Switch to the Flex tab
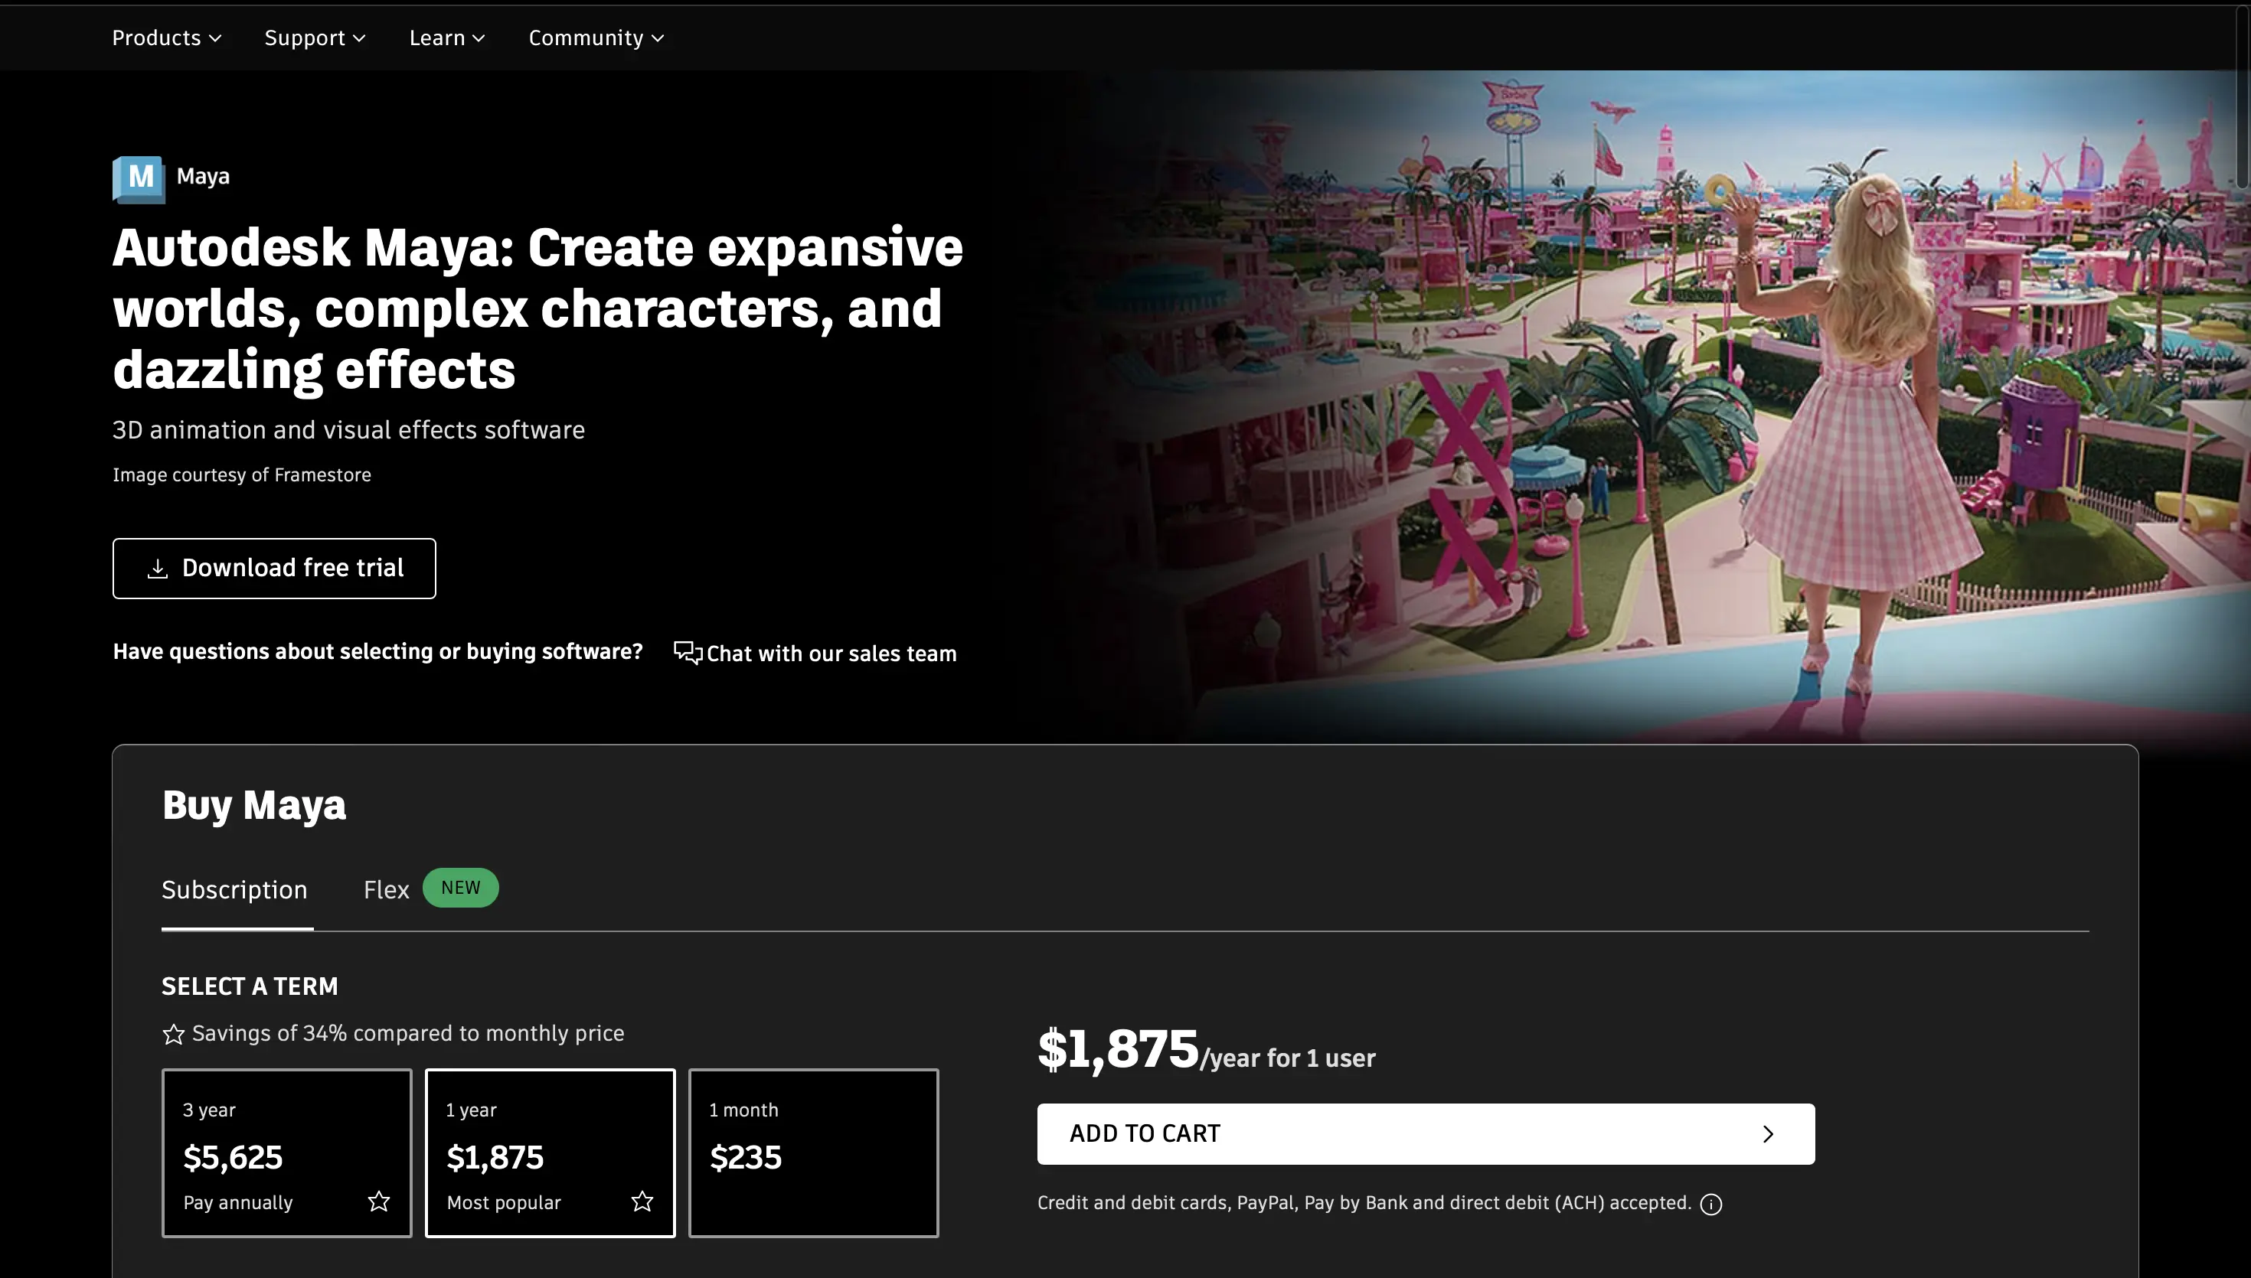The height and width of the screenshot is (1278, 2251). tap(387, 890)
